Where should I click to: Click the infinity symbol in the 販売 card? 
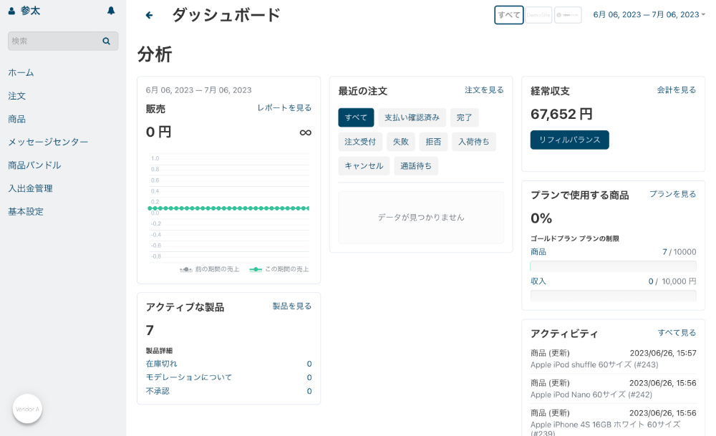[x=306, y=132]
